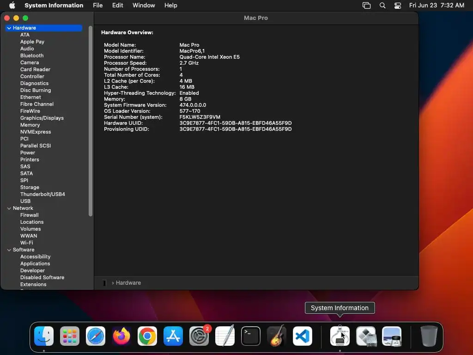Screen dimensions: 473x355
Task: Open the File menu
Action: (x=98, y=6)
